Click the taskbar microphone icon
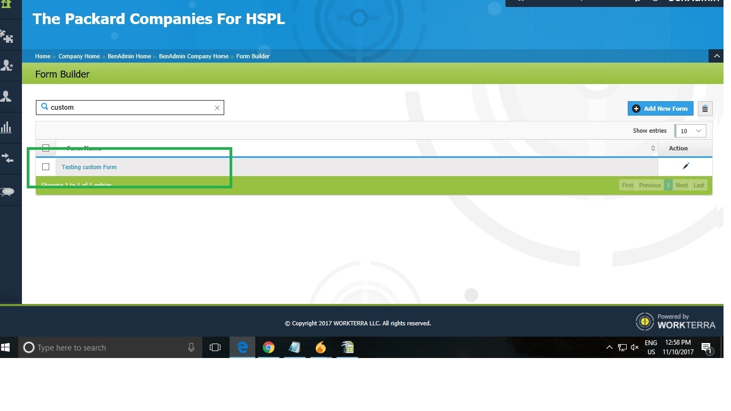 point(191,347)
